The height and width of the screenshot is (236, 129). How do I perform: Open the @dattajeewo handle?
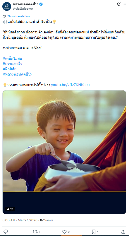coord(23,9)
